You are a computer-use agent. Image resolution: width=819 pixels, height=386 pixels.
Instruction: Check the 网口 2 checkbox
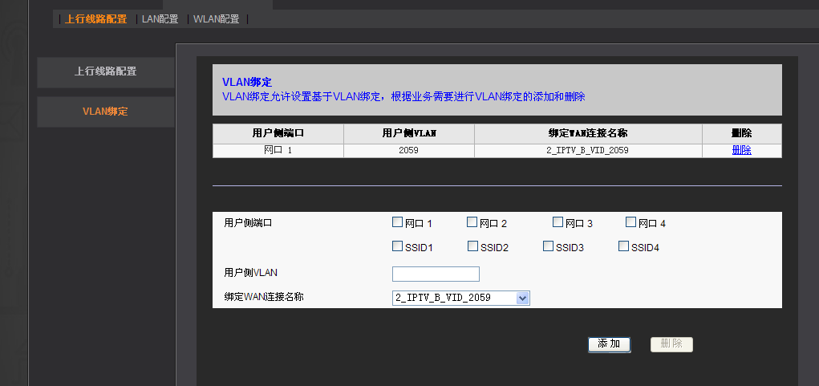pos(472,222)
